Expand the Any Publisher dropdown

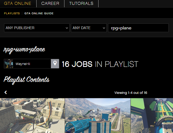tap(37, 28)
